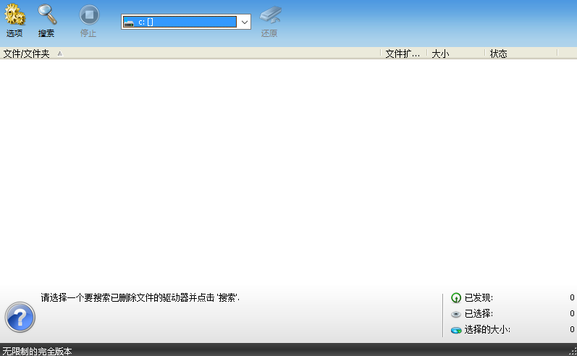Click the 选择的大小 label text
The image size is (577, 356).
click(487, 329)
